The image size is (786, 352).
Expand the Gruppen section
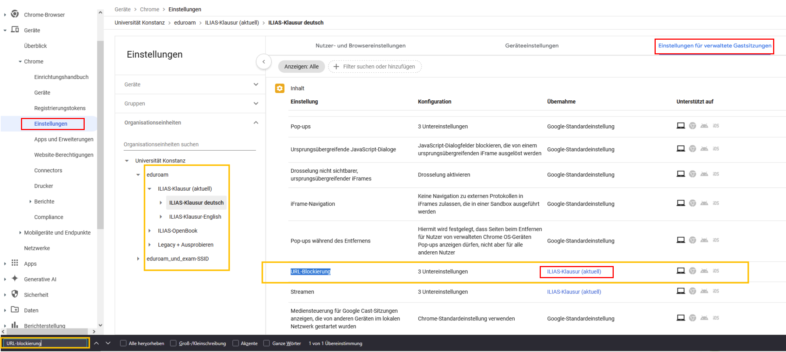(256, 104)
